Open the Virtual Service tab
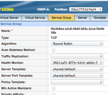This screenshot has width=108, height=95. [35, 18]
